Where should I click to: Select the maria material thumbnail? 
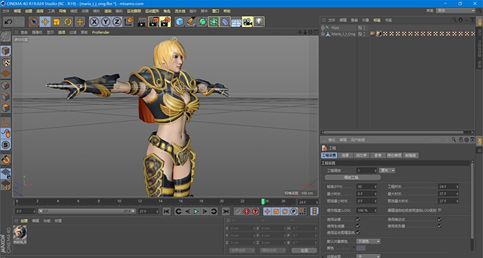pyautogui.click(x=20, y=233)
